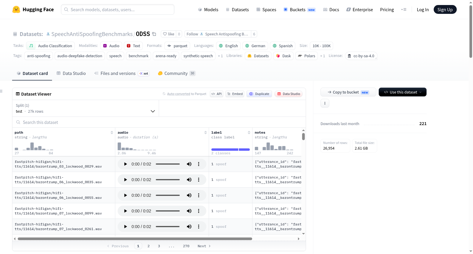Viewport: 473px width, 254px height.
Task: Open audio options menu for lockwood_0035 row
Action: (199, 180)
